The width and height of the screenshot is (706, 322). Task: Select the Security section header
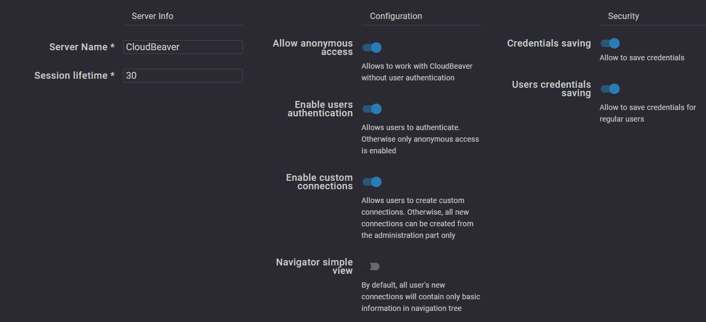pos(623,16)
